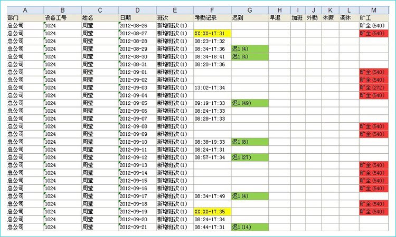
Task: Select attendance record 13:02-17:34
Action: pos(212,87)
